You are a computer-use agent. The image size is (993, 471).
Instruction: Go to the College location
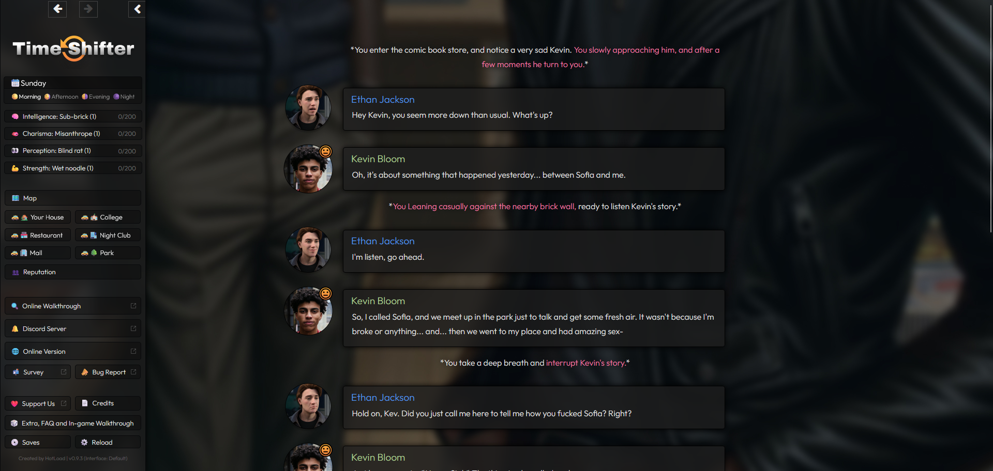point(108,217)
